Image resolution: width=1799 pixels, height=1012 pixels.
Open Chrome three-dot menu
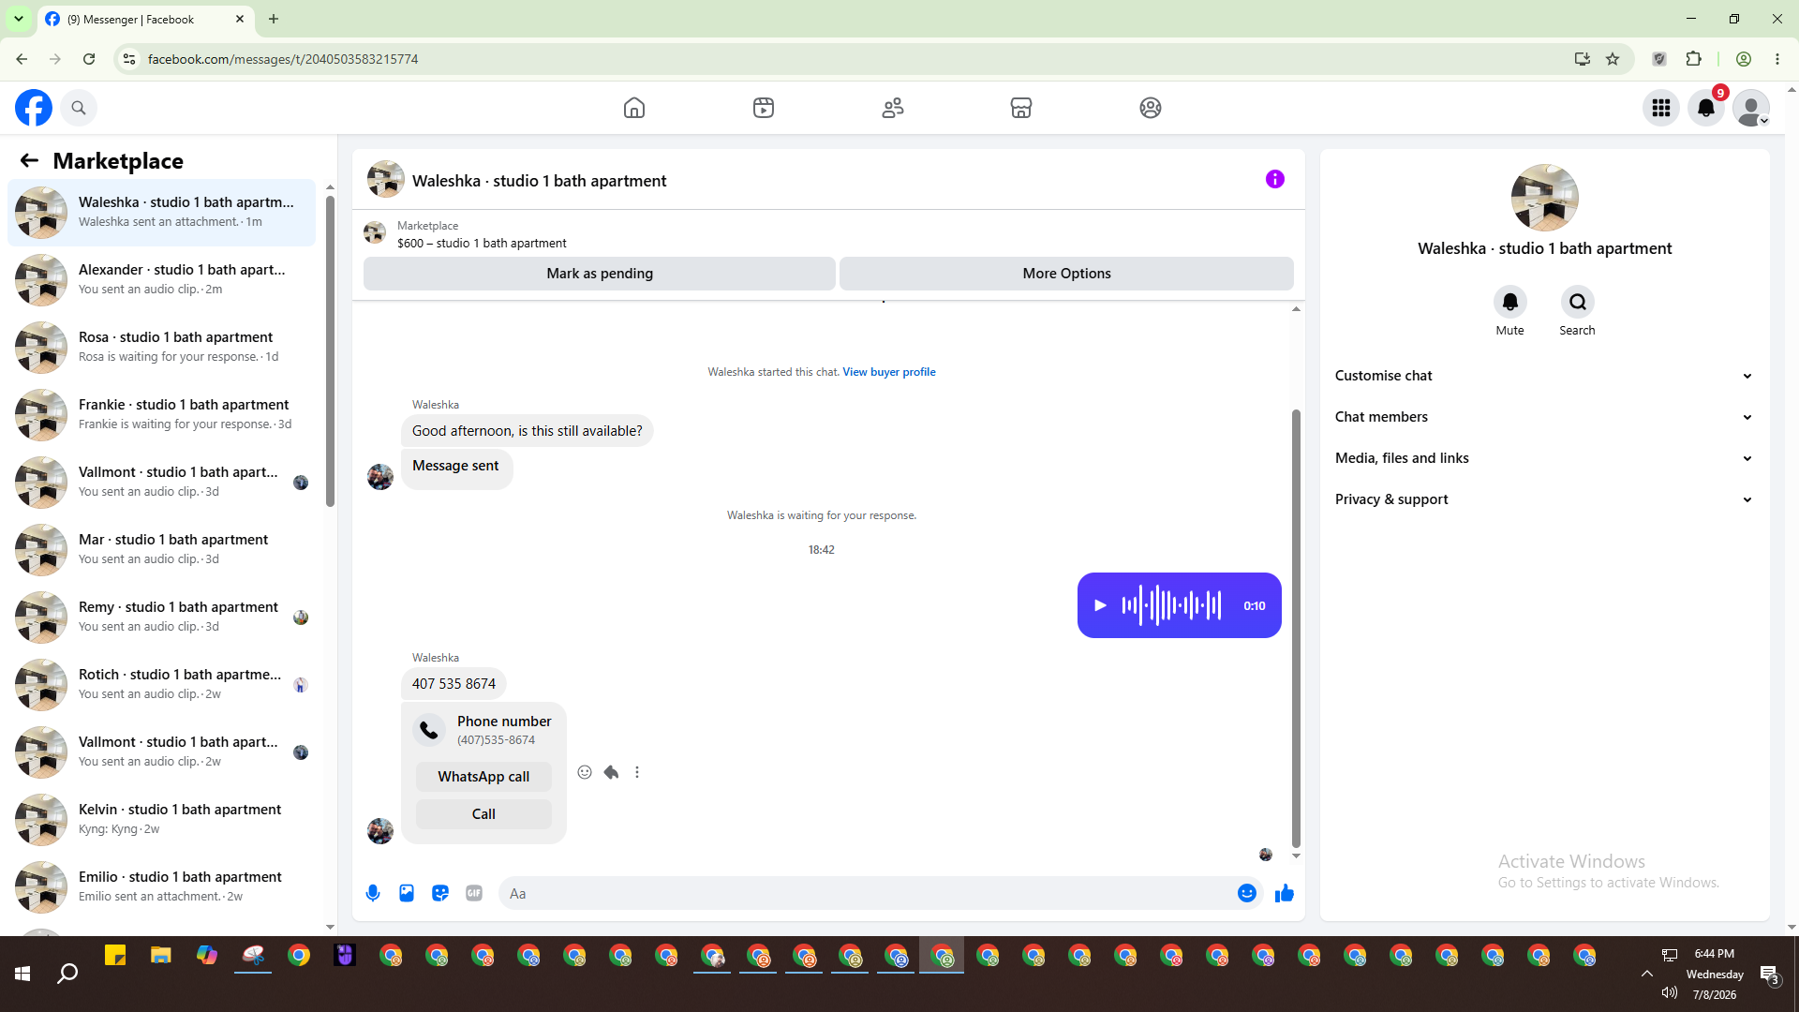1777,59
